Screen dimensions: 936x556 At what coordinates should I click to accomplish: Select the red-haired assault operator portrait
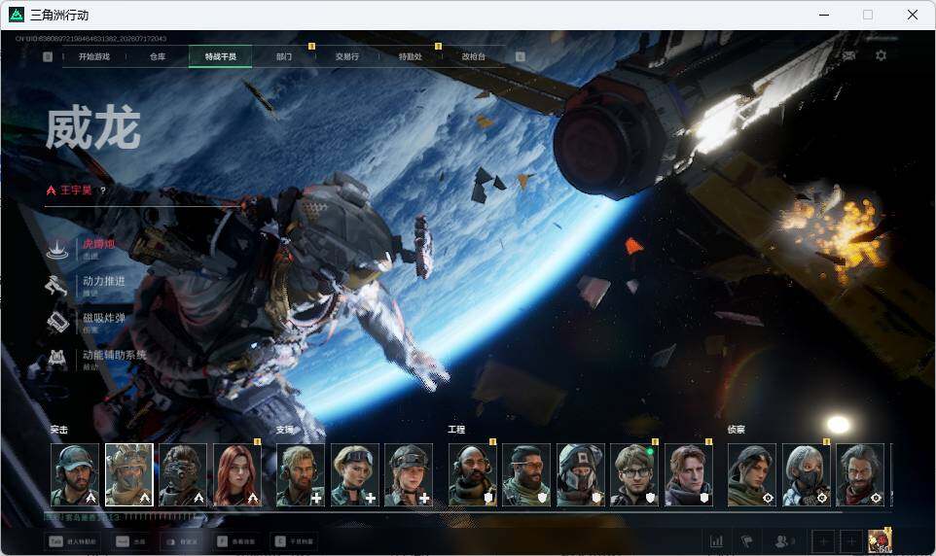tap(237, 475)
